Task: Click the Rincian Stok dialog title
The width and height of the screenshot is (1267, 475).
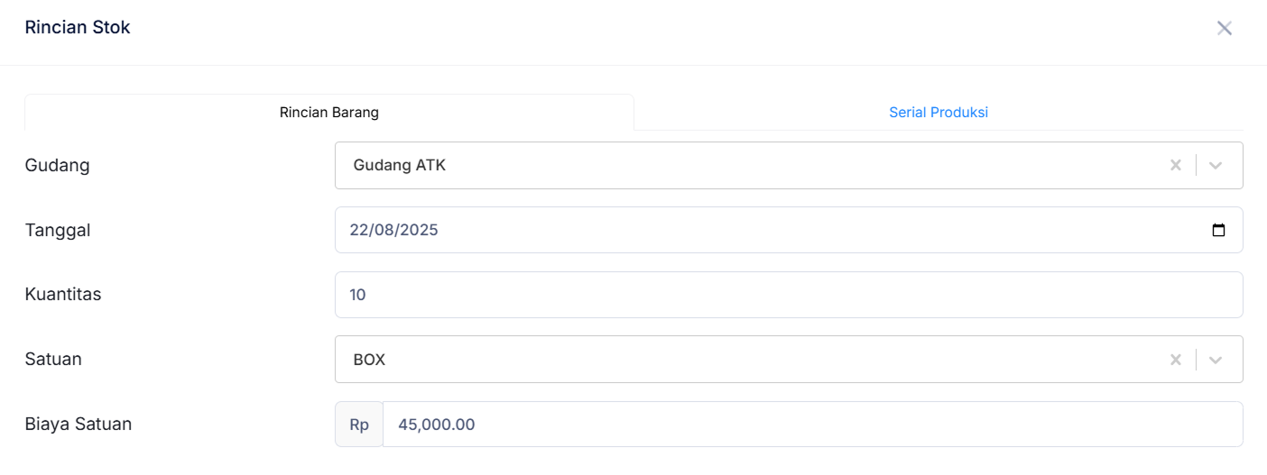Action: pos(78,28)
